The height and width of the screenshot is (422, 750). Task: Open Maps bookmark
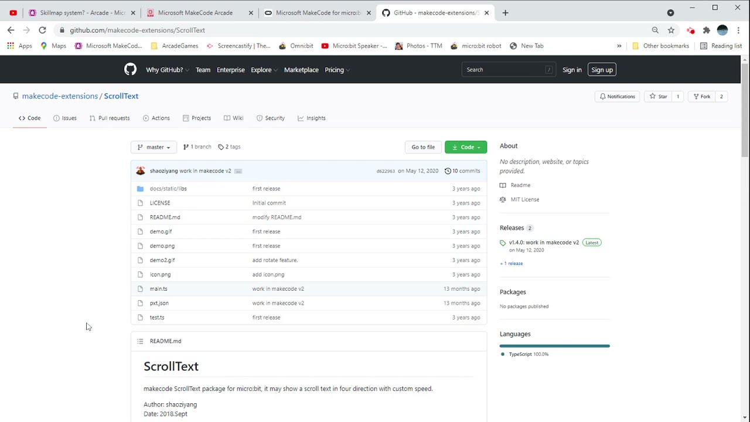pos(53,46)
